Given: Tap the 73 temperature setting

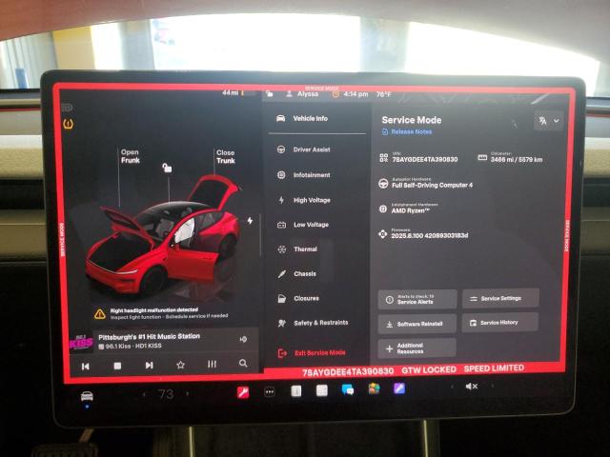Looking at the screenshot, I should click(x=166, y=394).
